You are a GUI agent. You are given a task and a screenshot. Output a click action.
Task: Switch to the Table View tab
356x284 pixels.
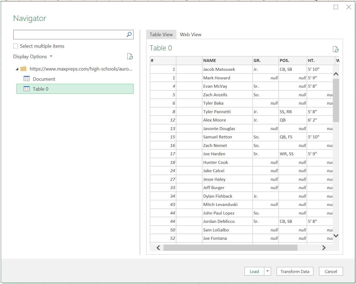pyautogui.click(x=161, y=35)
